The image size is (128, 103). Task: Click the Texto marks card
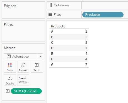37,67
